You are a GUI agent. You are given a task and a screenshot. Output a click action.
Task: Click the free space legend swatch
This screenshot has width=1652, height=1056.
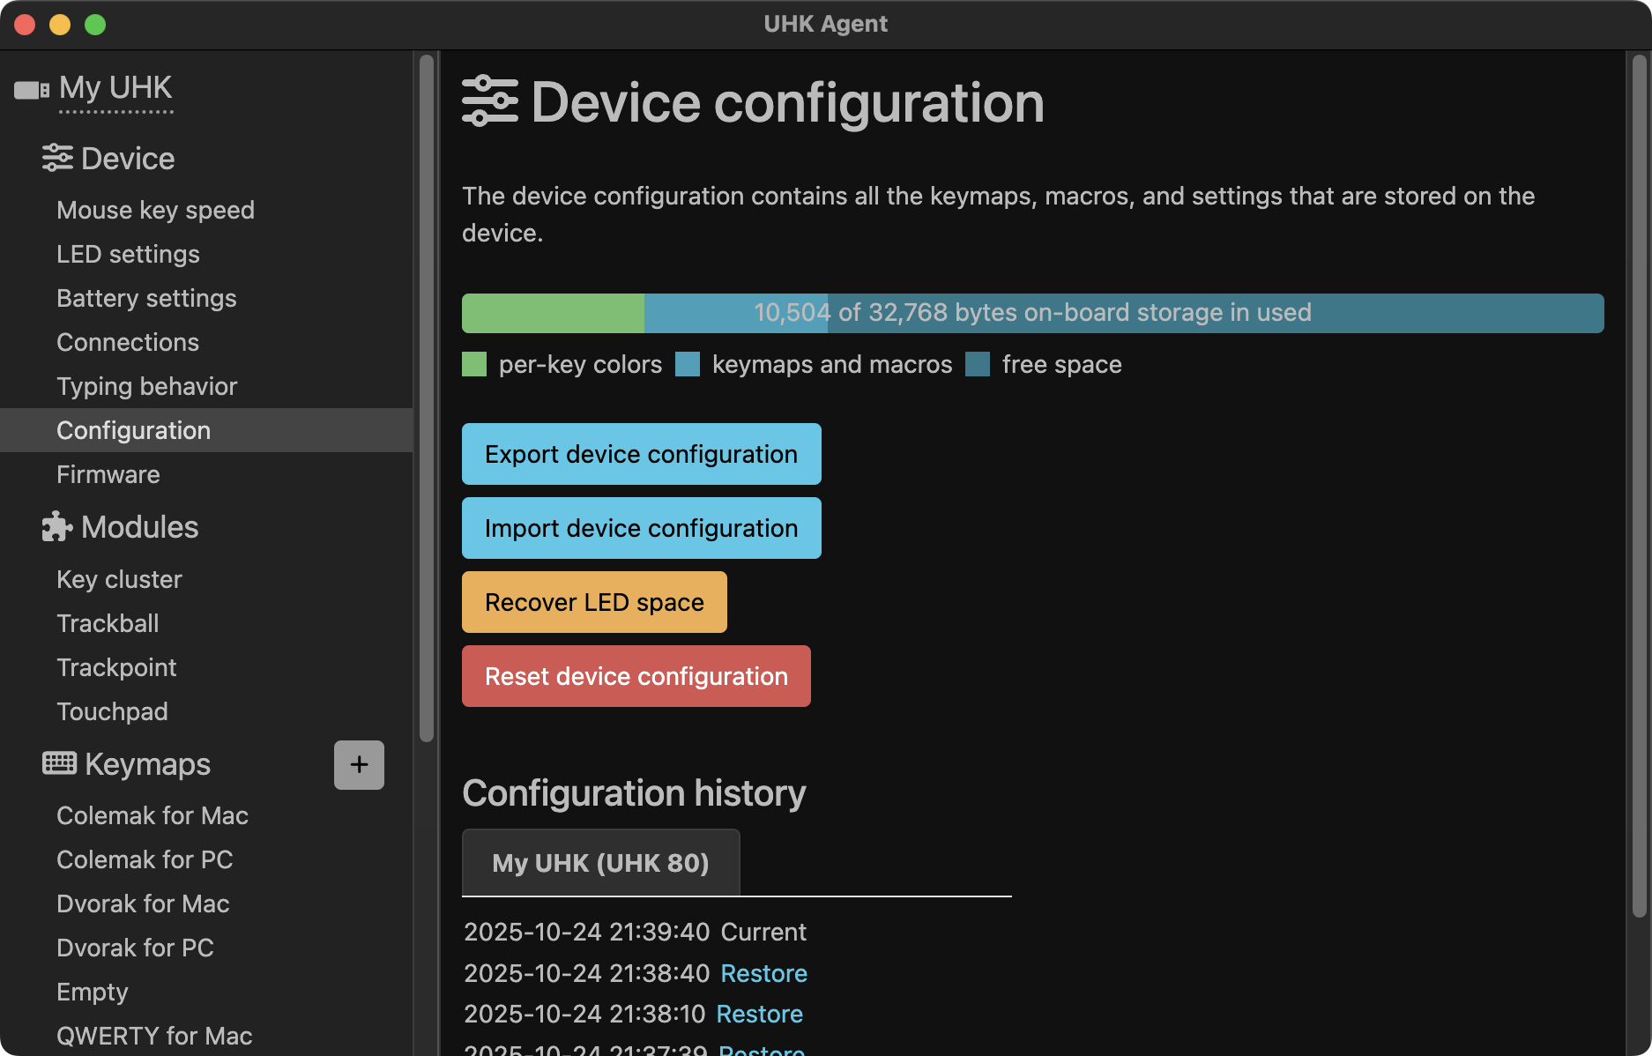point(978,364)
